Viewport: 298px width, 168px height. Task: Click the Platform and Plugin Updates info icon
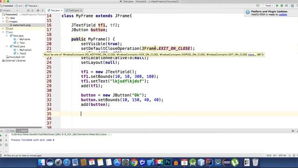point(248,12)
